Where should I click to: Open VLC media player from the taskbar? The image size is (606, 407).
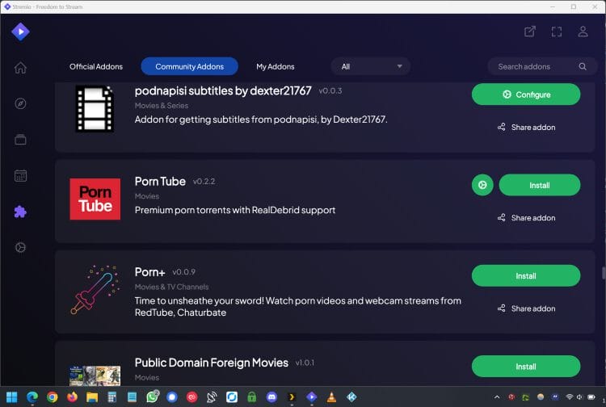pyautogui.click(x=331, y=397)
